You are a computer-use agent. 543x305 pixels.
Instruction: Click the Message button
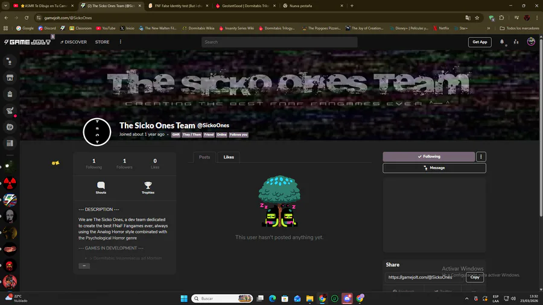pyautogui.click(x=434, y=168)
